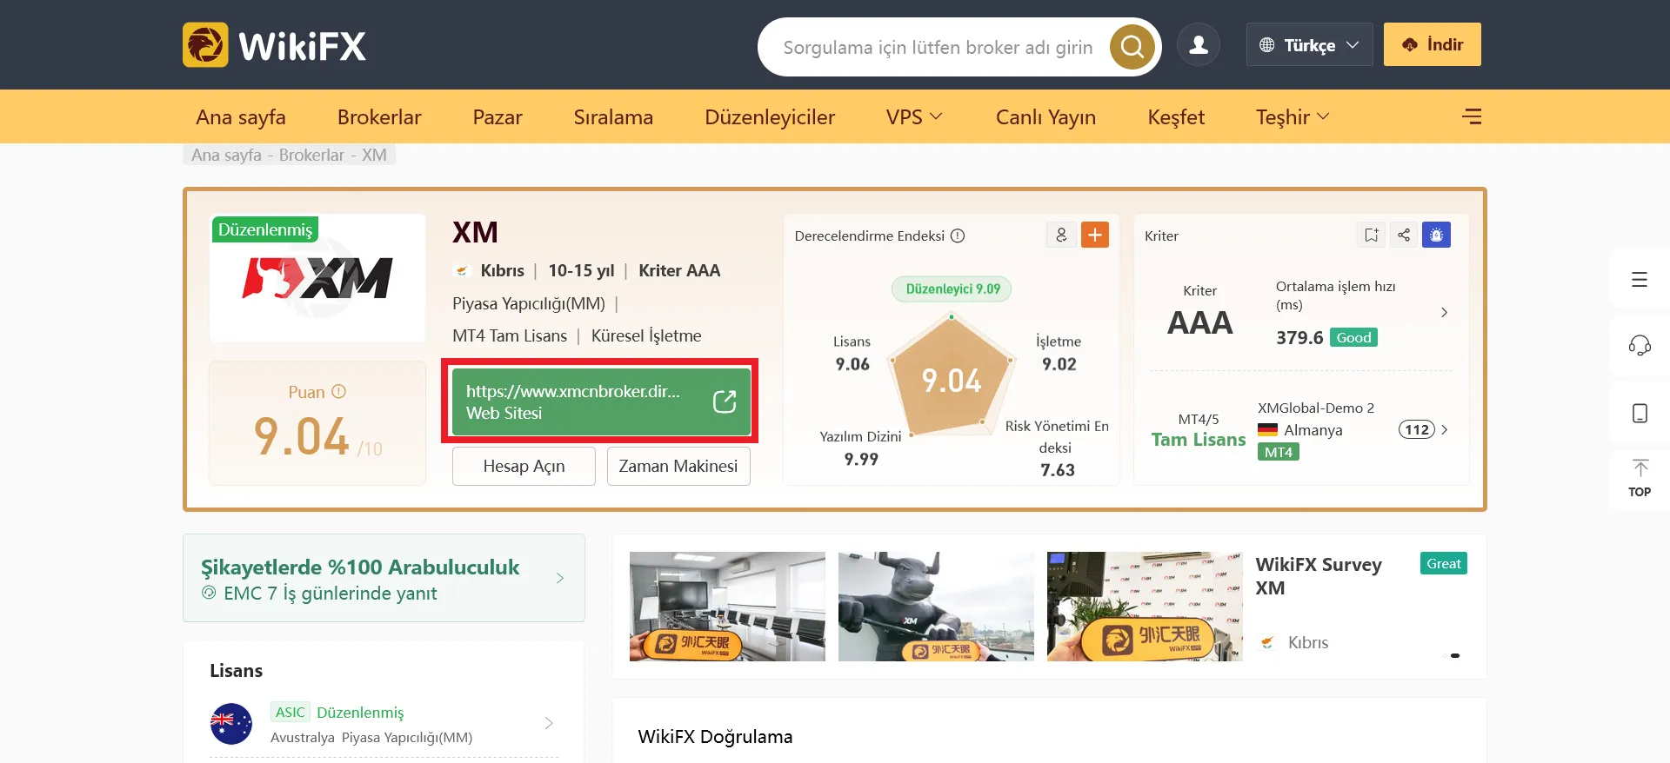
Task: Click the Brokerlar breadcrumb link
Action: [x=311, y=155]
